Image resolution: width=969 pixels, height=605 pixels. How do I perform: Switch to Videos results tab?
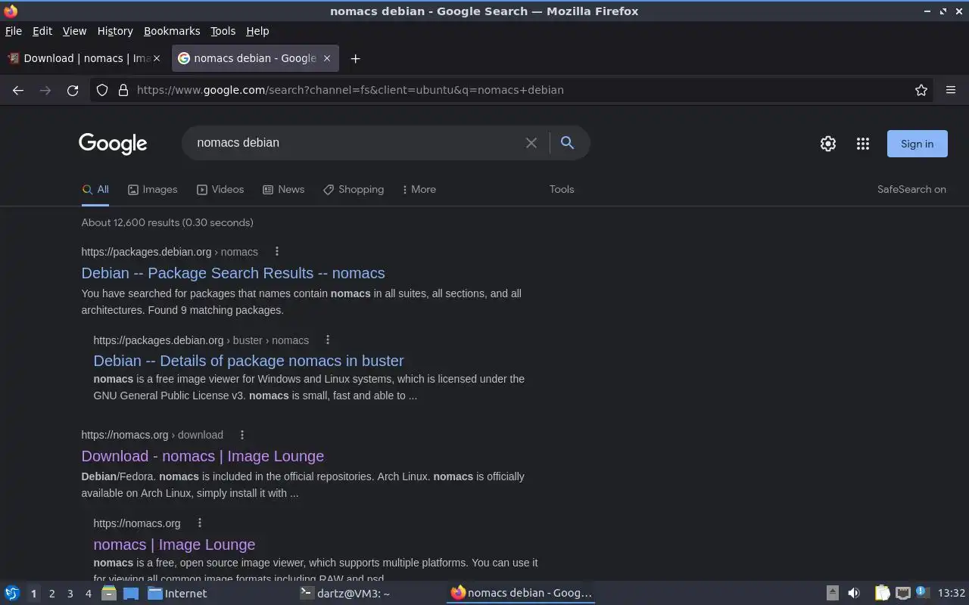pos(220,189)
